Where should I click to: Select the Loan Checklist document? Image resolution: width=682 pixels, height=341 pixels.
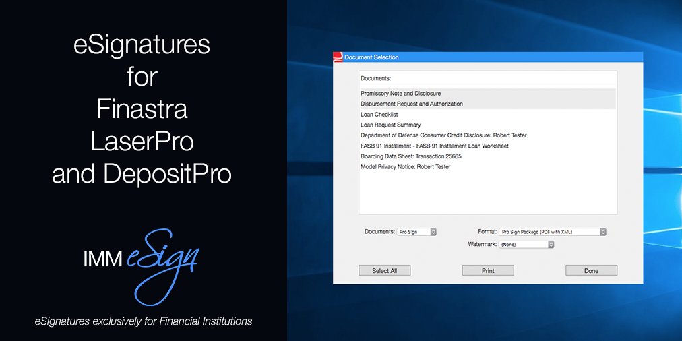[488, 115]
